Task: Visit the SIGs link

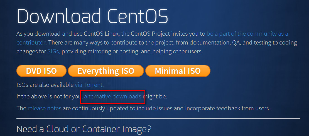Action: point(54,52)
